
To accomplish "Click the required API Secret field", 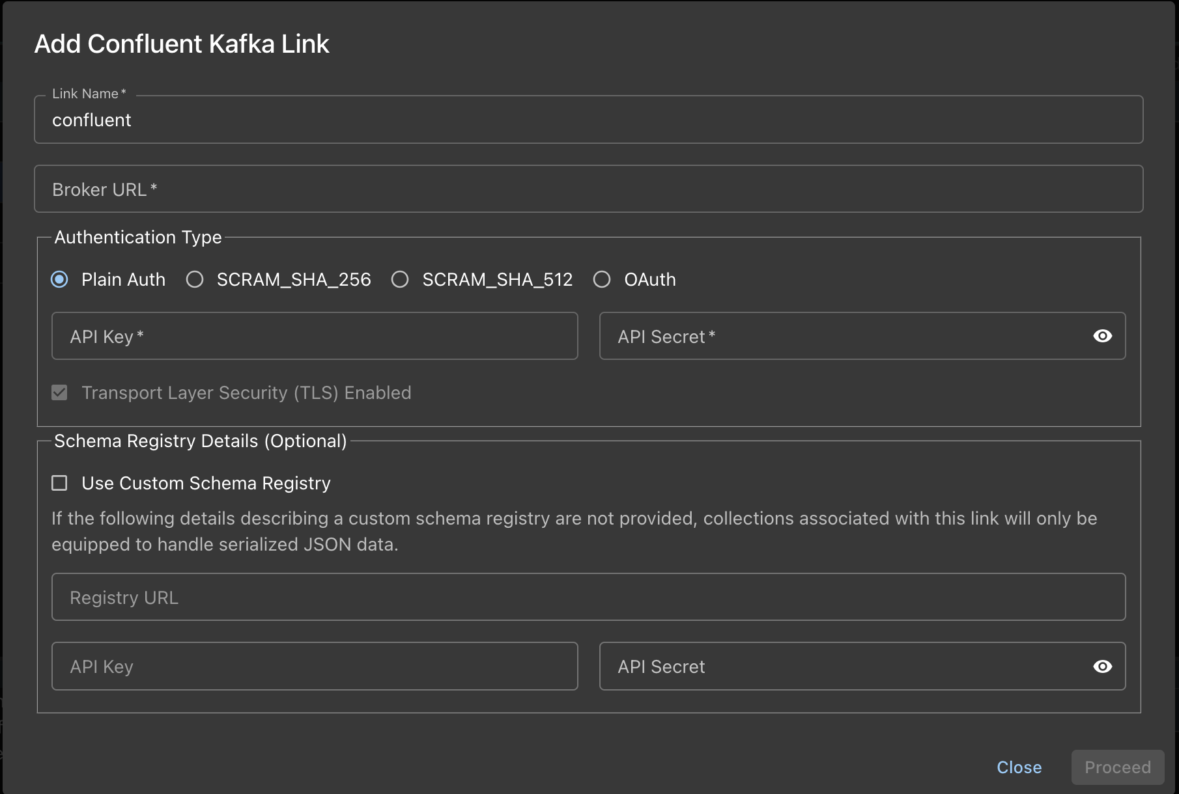I will [x=862, y=336].
